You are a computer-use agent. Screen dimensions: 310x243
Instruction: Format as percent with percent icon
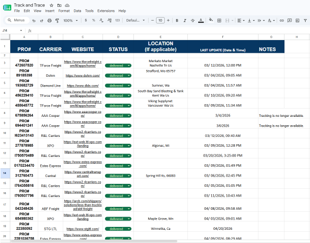(x=94, y=21)
